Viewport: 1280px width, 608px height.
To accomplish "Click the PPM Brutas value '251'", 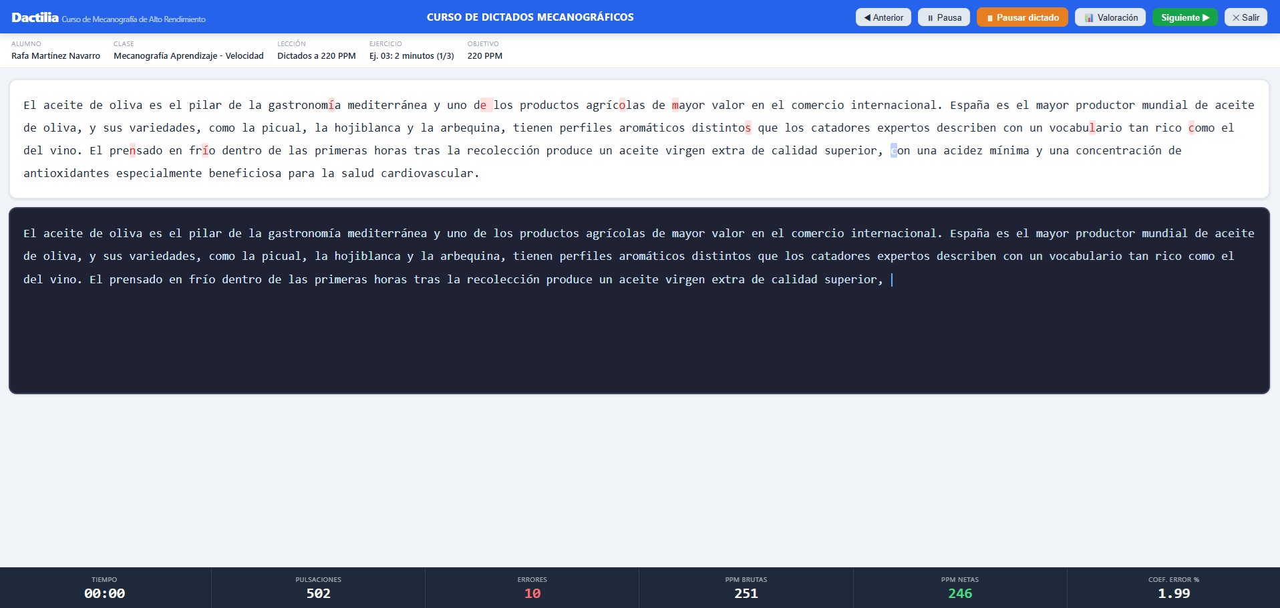I will click(746, 593).
